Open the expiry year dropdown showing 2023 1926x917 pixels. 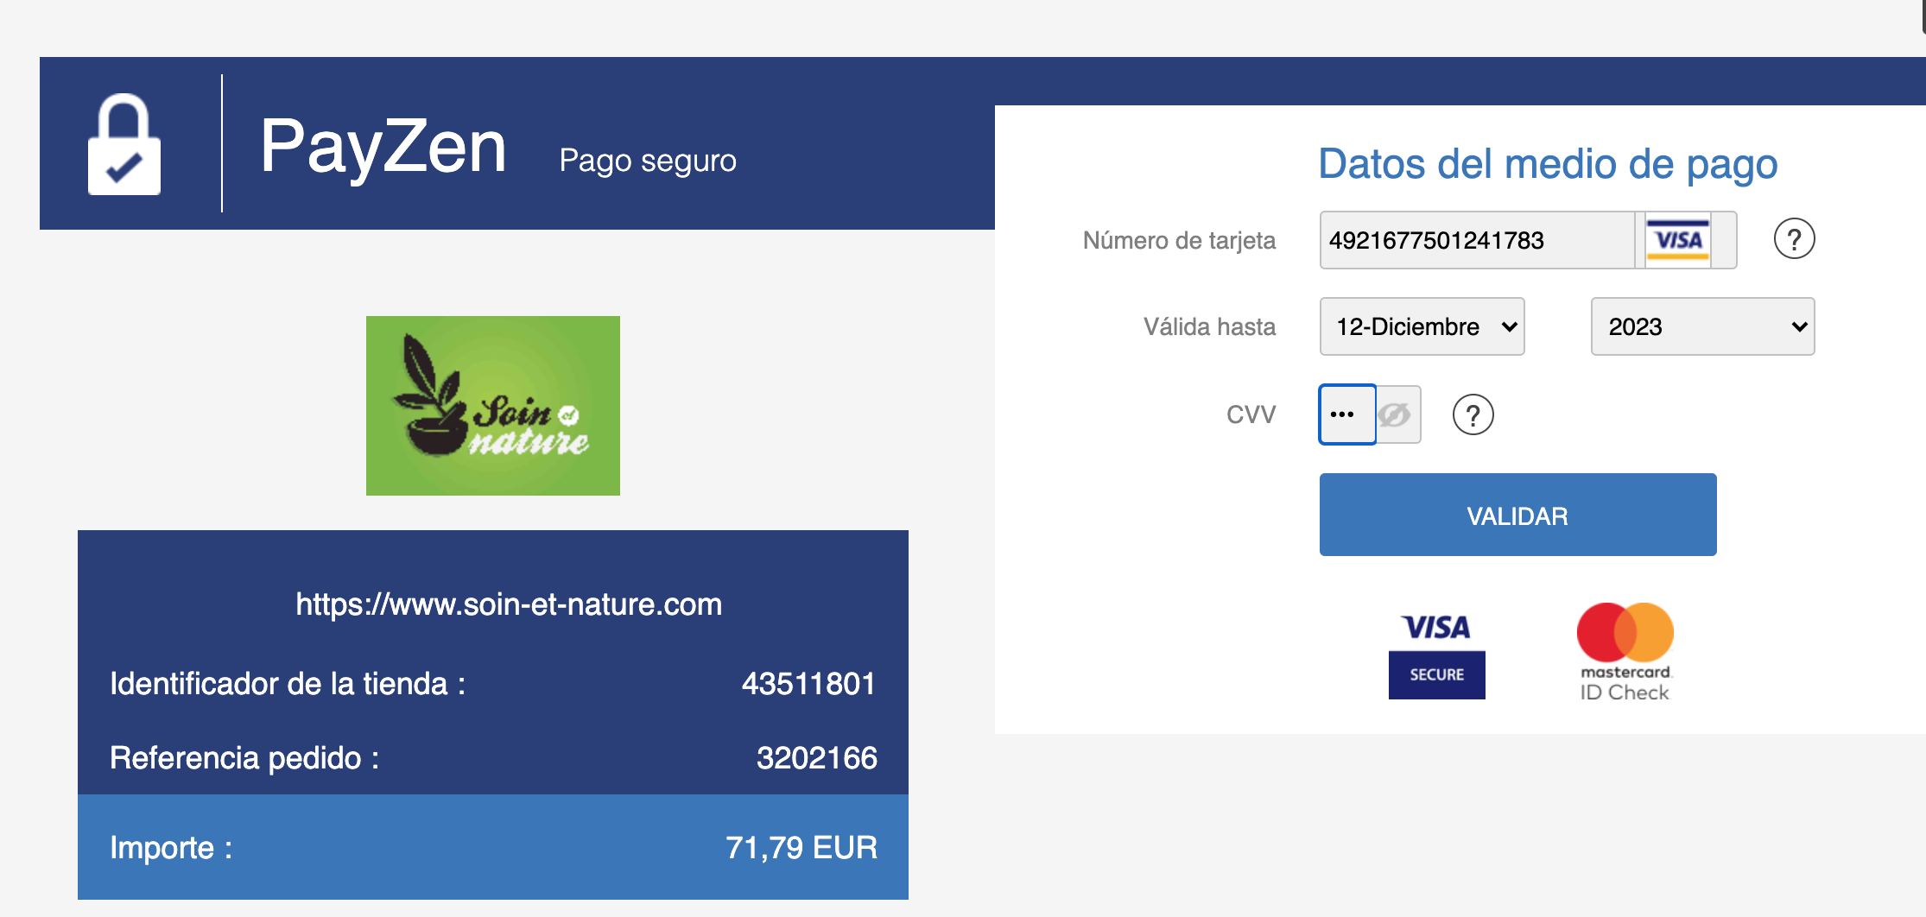click(1701, 326)
